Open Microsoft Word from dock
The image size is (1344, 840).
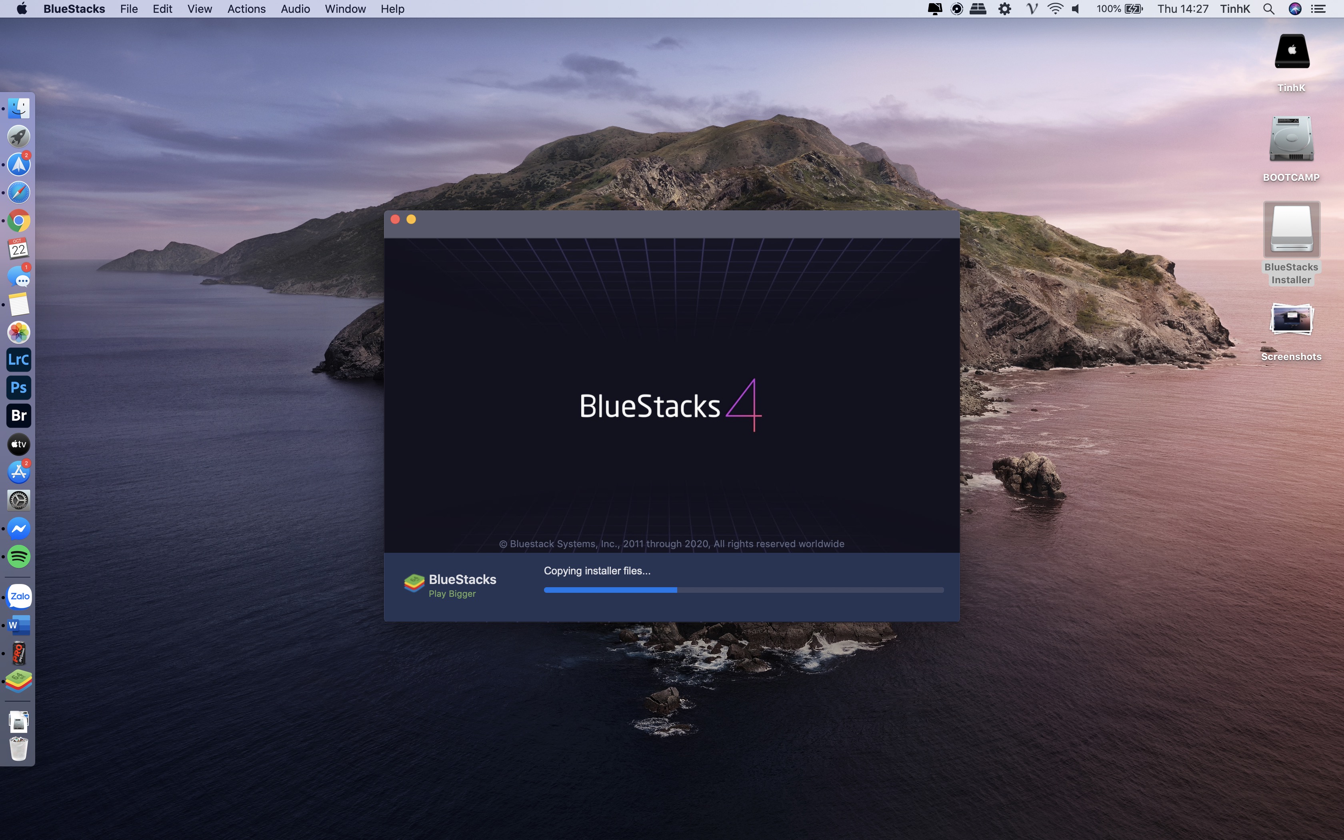[x=19, y=625]
